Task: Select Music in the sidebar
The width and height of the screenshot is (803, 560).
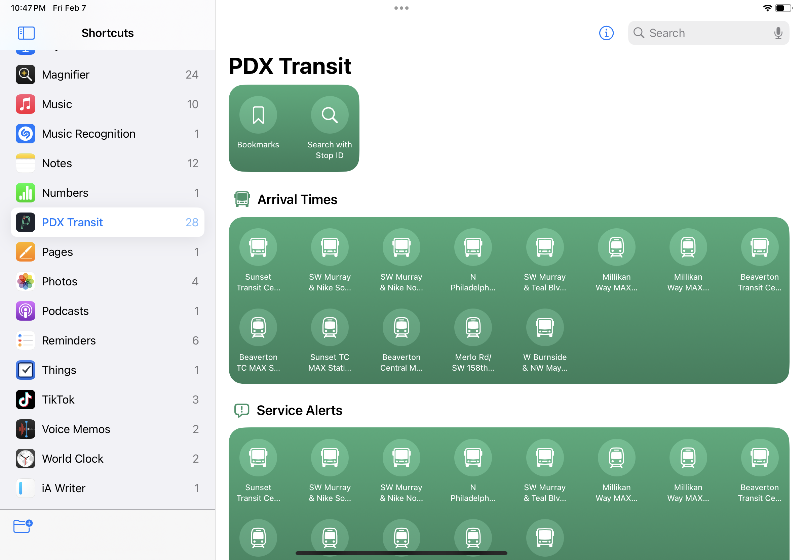Action: [107, 104]
